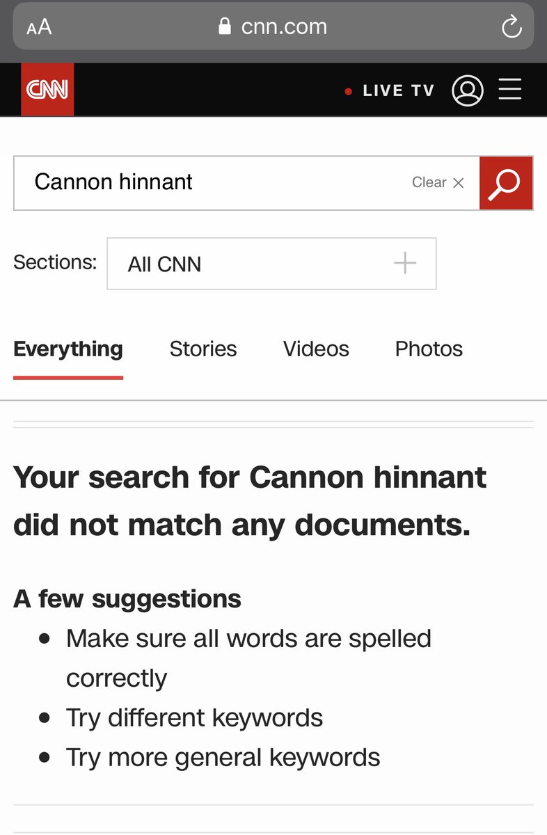The height and width of the screenshot is (835, 547).
Task: Clear the search query text
Action: tap(438, 182)
